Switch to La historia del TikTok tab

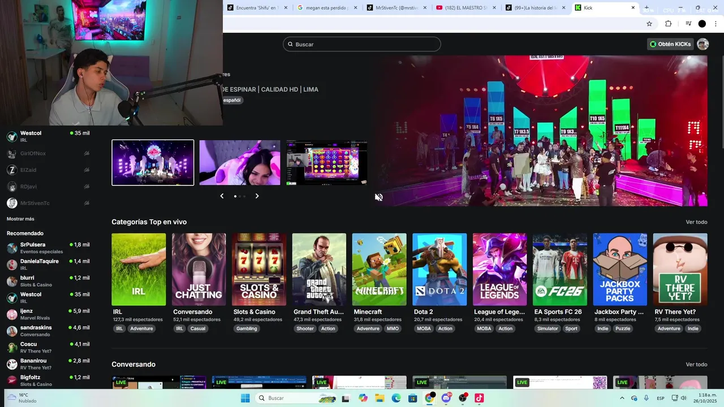click(536, 8)
